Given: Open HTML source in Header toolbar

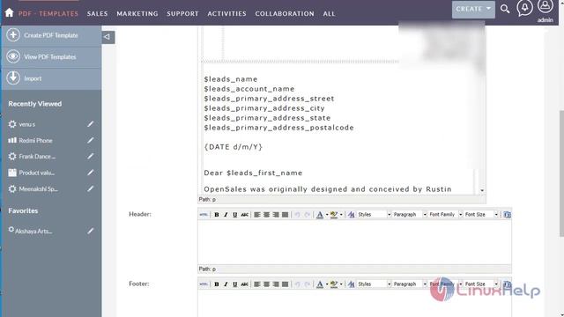Looking at the screenshot, I should point(204,215).
